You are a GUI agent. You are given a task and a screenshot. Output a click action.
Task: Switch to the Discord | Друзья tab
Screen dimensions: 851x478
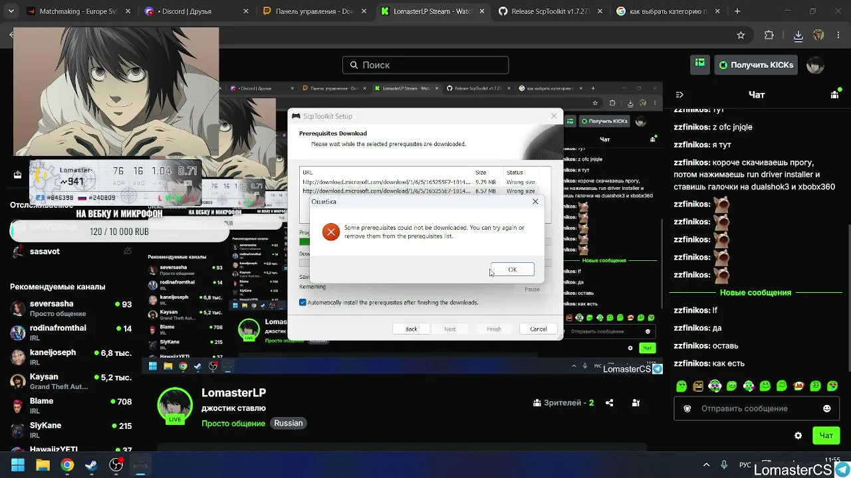pyautogui.click(x=197, y=11)
